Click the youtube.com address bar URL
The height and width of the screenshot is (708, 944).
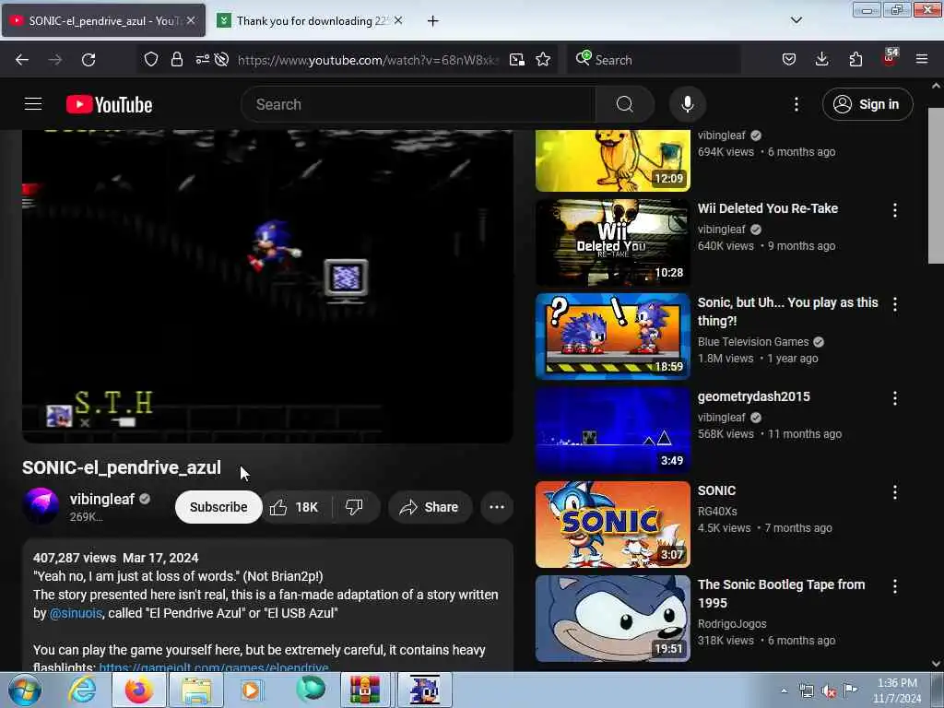click(368, 60)
